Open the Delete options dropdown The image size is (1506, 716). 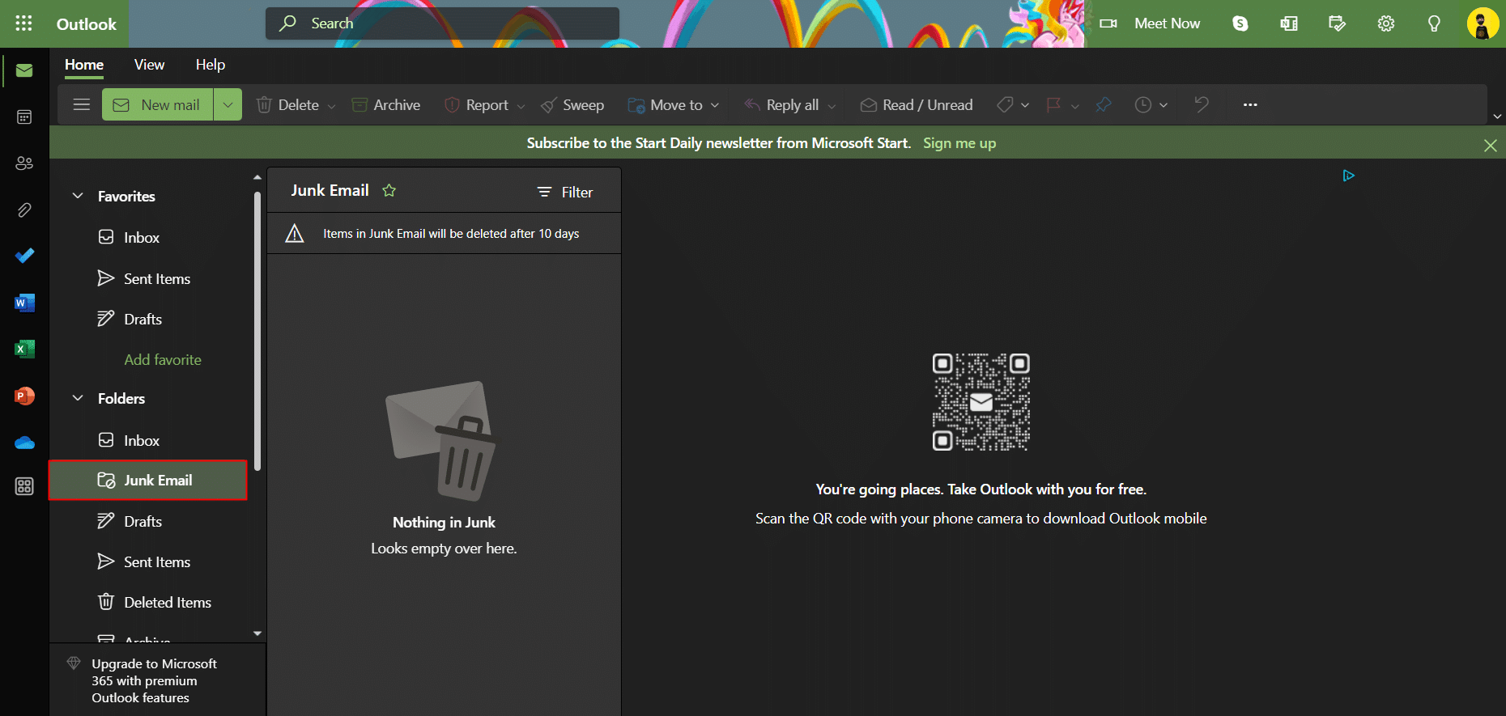coord(331,106)
